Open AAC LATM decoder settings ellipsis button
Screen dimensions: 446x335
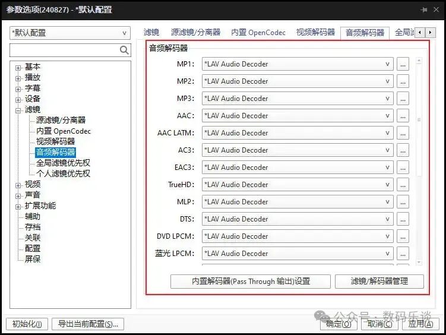pos(403,133)
